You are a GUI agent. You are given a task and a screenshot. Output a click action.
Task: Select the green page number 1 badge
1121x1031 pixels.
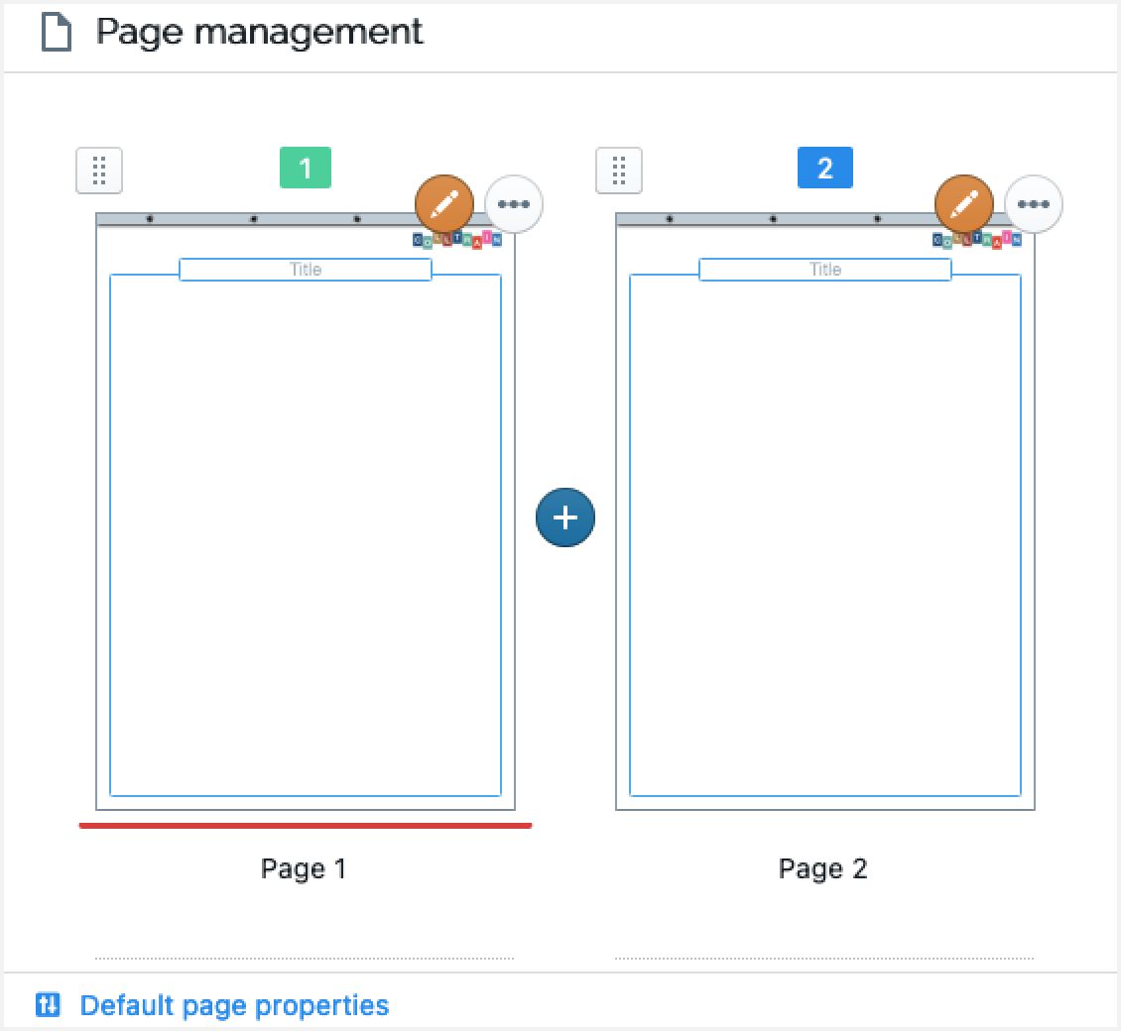pos(305,169)
